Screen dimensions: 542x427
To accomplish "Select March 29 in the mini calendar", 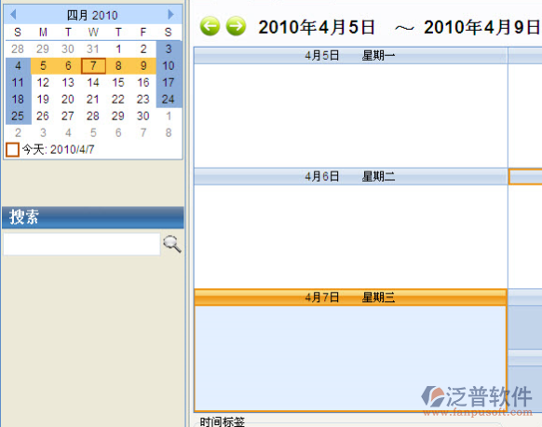I will tap(43, 48).
